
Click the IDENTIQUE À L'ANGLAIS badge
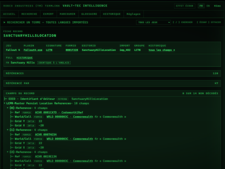coord(54,63)
